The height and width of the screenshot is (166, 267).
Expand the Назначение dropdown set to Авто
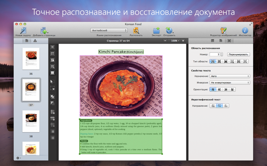pyautogui.click(x=230, y=76)
